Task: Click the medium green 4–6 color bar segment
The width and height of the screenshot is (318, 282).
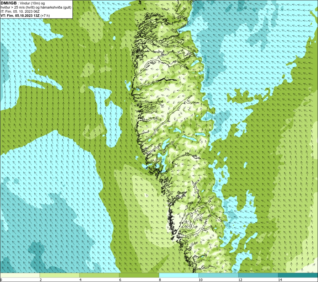Action: pyautogui.click(x=99, y=275)
